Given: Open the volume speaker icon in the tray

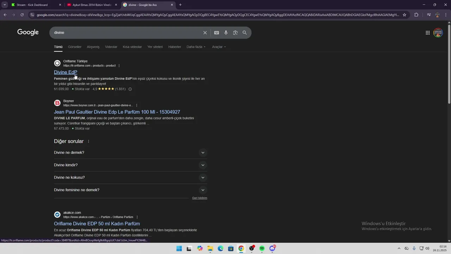Looking at the screenshot, I should [427, 248].
